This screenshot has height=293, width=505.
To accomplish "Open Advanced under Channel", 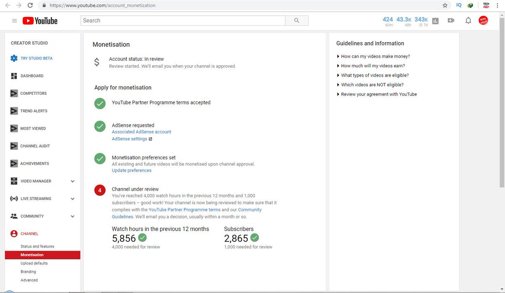I will (x=29, y=280).
